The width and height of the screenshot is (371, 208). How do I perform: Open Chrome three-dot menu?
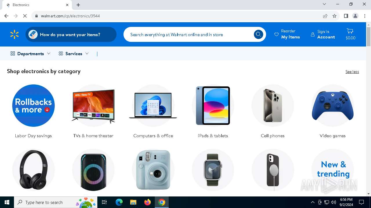[365, 16]
